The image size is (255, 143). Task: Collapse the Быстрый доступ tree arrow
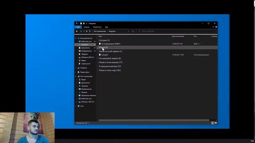tap(76, 38)
